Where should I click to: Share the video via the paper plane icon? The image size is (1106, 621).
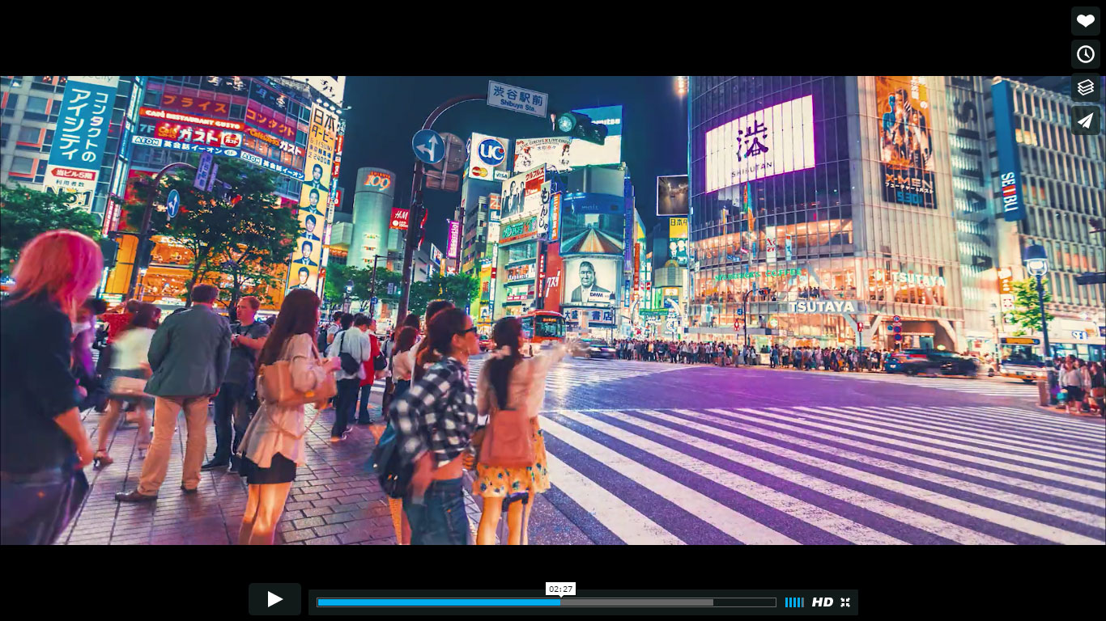point(1086,120)
